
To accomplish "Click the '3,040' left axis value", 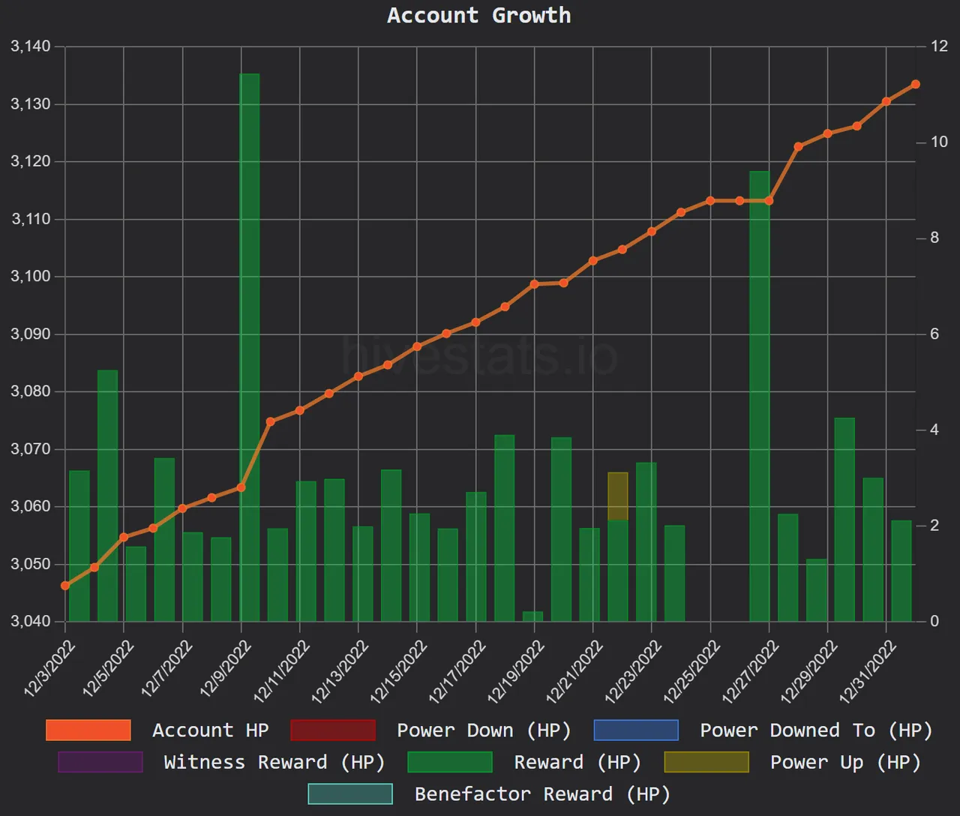I will click(x=31, y=621).
